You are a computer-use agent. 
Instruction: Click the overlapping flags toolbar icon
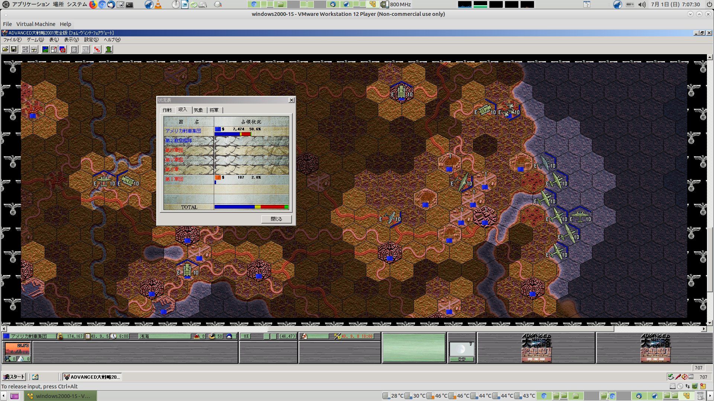[x=62, y=49]
